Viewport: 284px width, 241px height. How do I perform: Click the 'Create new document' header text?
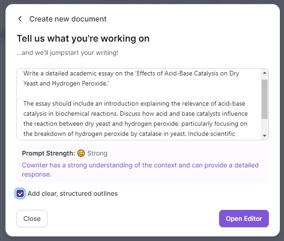[x=68, y=19]
